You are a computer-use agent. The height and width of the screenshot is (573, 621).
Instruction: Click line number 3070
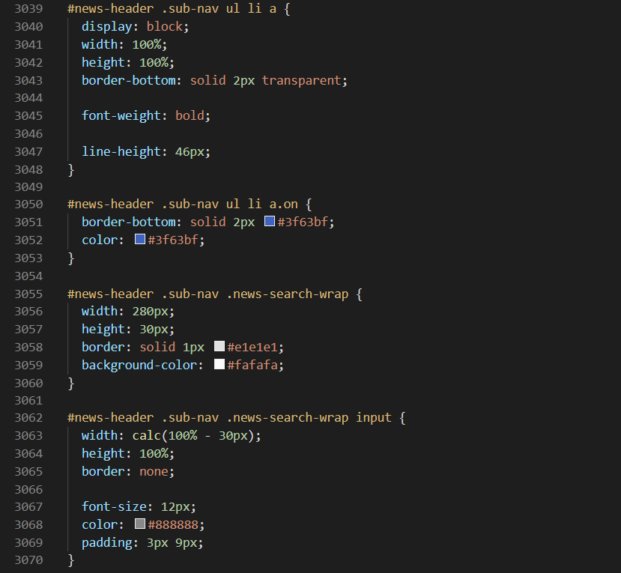[28, 560]
